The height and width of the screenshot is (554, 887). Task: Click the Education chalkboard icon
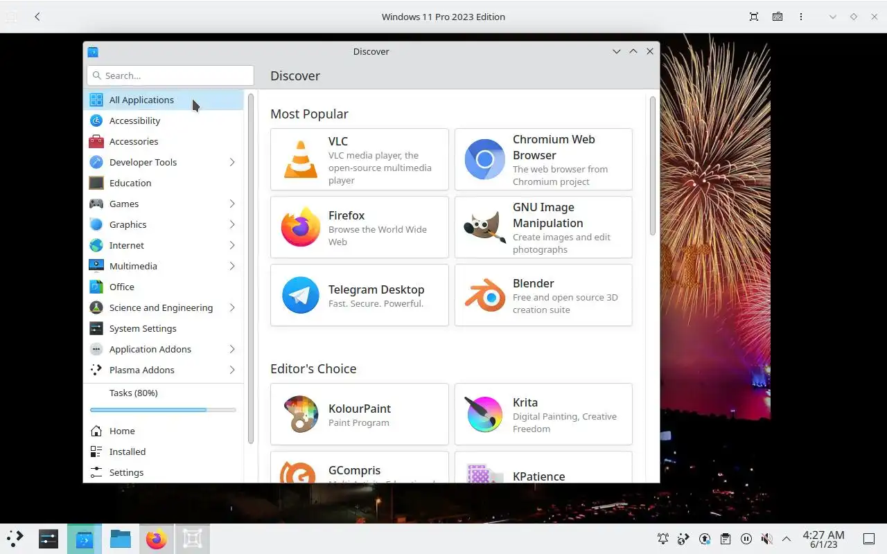pyautogui.click(x=96, y=183)
